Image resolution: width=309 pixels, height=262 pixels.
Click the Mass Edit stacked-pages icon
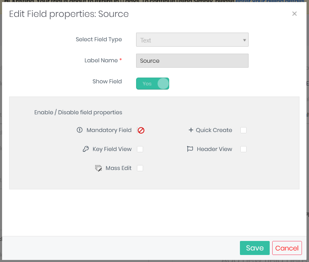click(x=98, y=168)
